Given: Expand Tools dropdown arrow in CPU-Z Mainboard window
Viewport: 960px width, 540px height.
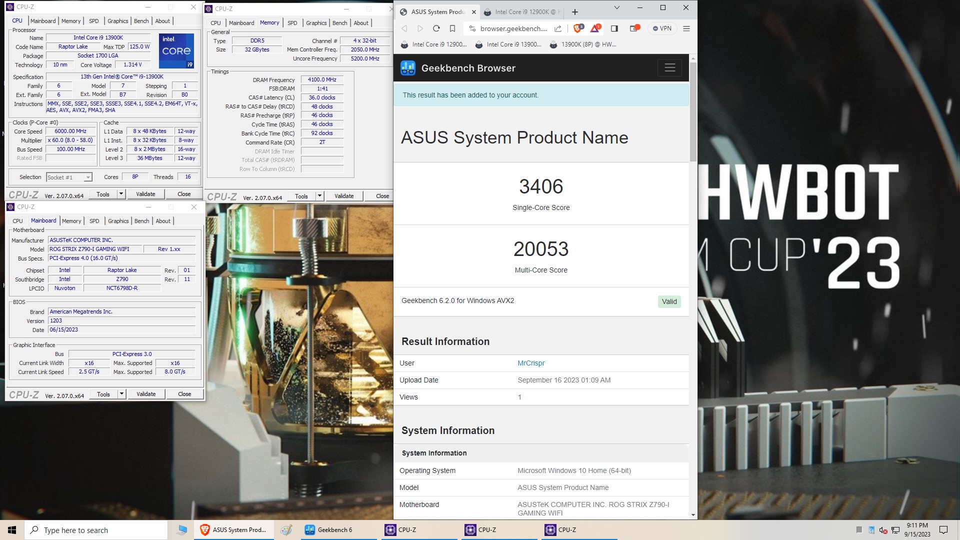Looking at the screenshot, I should coord(121,394).
